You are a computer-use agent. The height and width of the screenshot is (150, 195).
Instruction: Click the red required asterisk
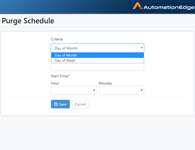[x=69, y=75]
